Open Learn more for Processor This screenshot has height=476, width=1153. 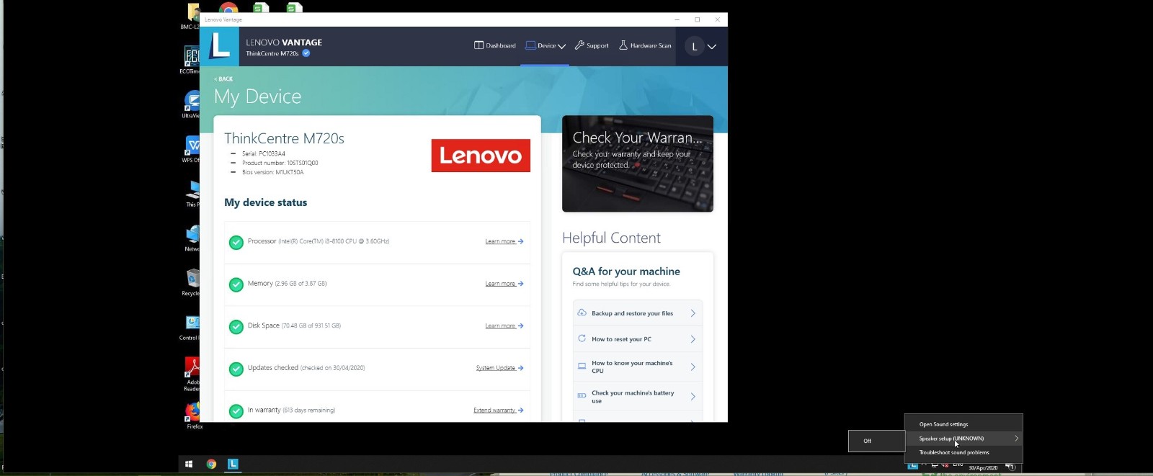point(504,241)
